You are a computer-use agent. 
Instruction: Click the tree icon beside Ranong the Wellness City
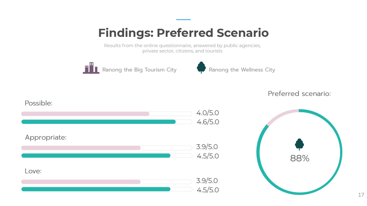201,68
